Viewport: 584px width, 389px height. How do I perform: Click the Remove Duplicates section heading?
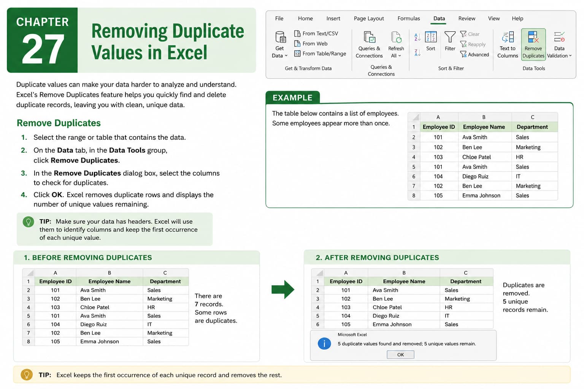[59, 123]
